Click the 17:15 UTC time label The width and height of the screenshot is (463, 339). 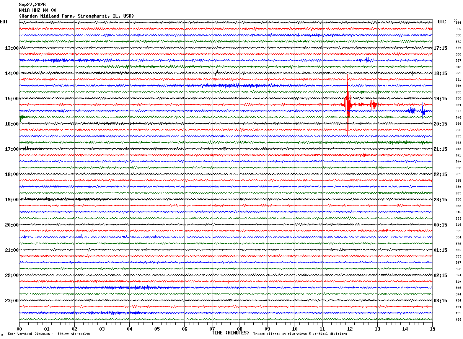[440, 48]
